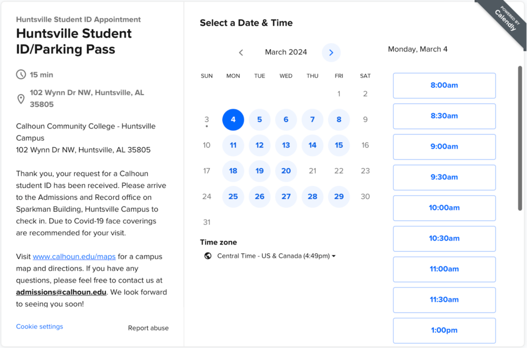Click the time slots scrollbar
This screenshot has height=348, width=527.
click(x=520, y=138)
